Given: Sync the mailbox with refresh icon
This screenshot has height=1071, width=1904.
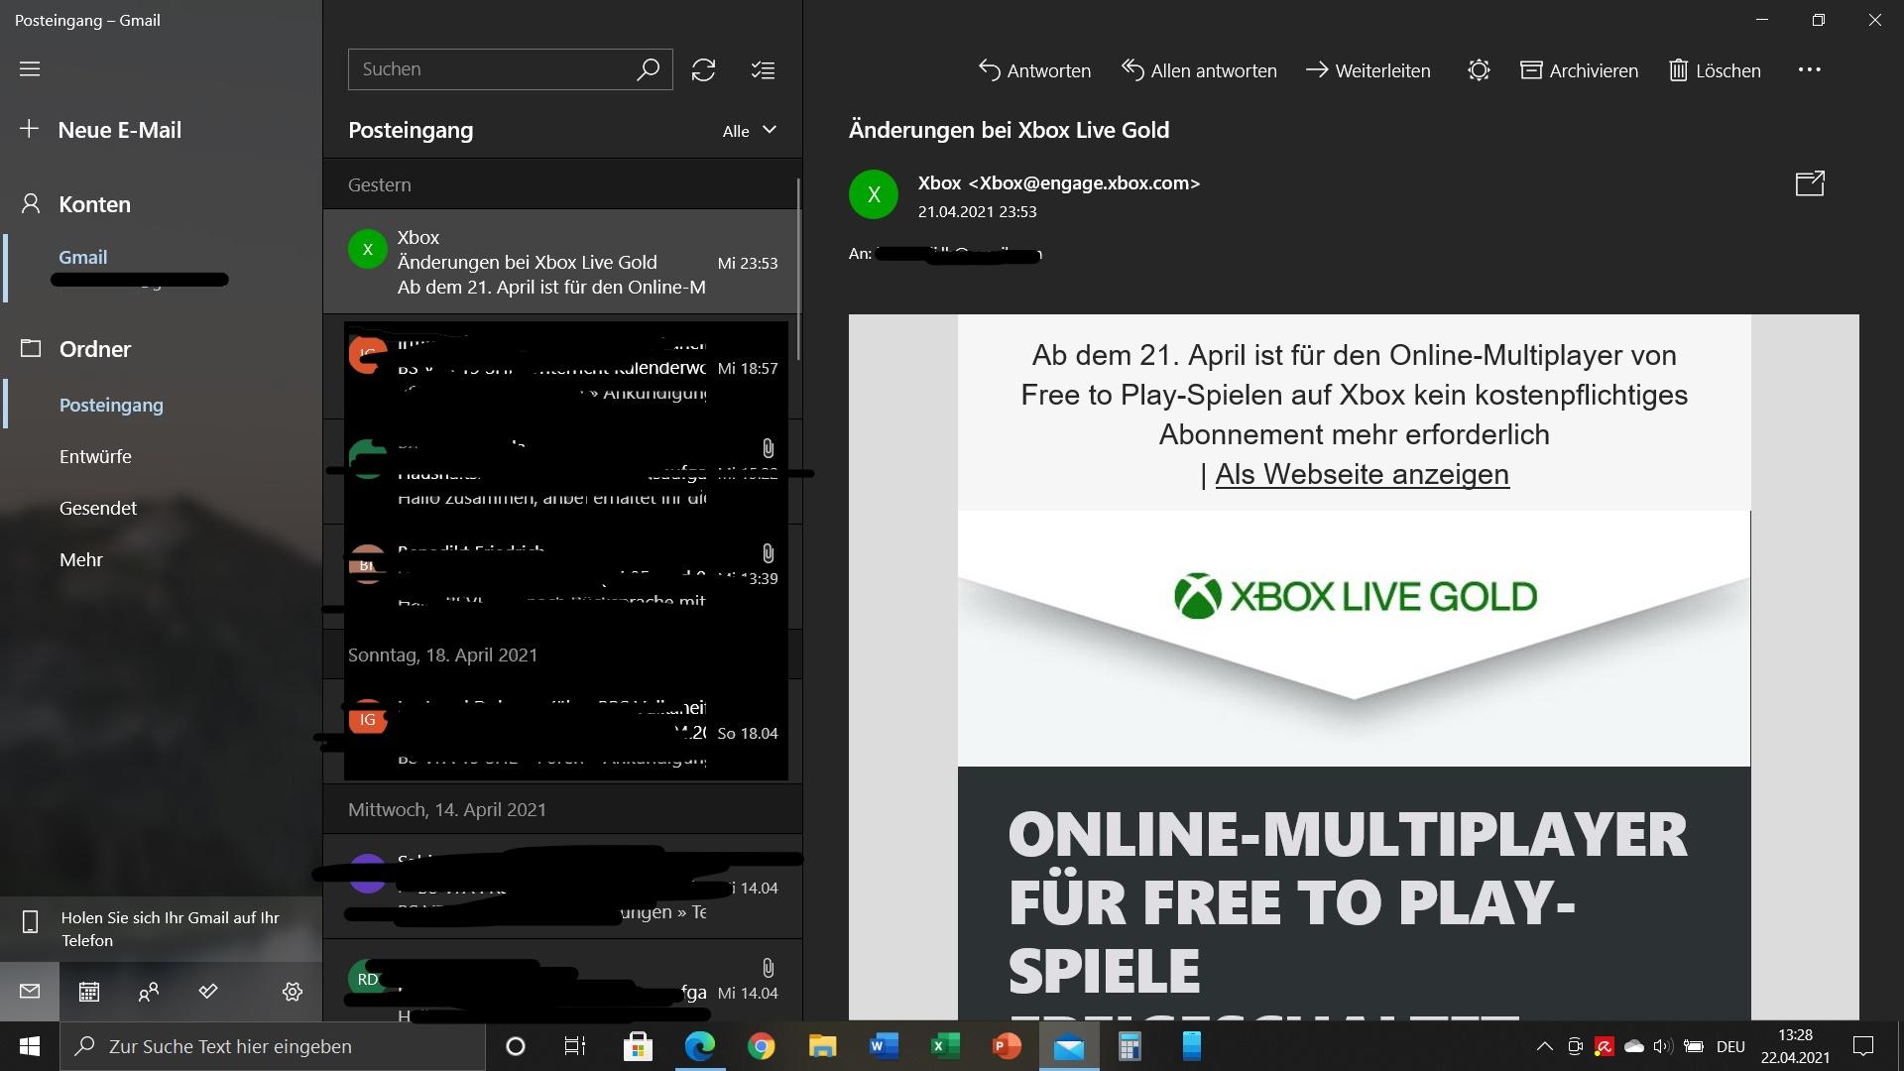Looking at the screenshot, I should pos(703,70).
